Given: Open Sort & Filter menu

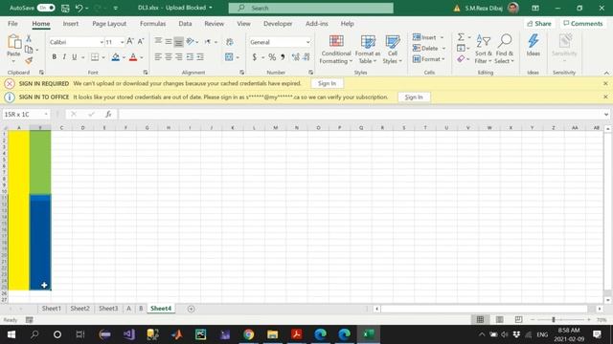Looking at the screenshot, I should [483, 49].
